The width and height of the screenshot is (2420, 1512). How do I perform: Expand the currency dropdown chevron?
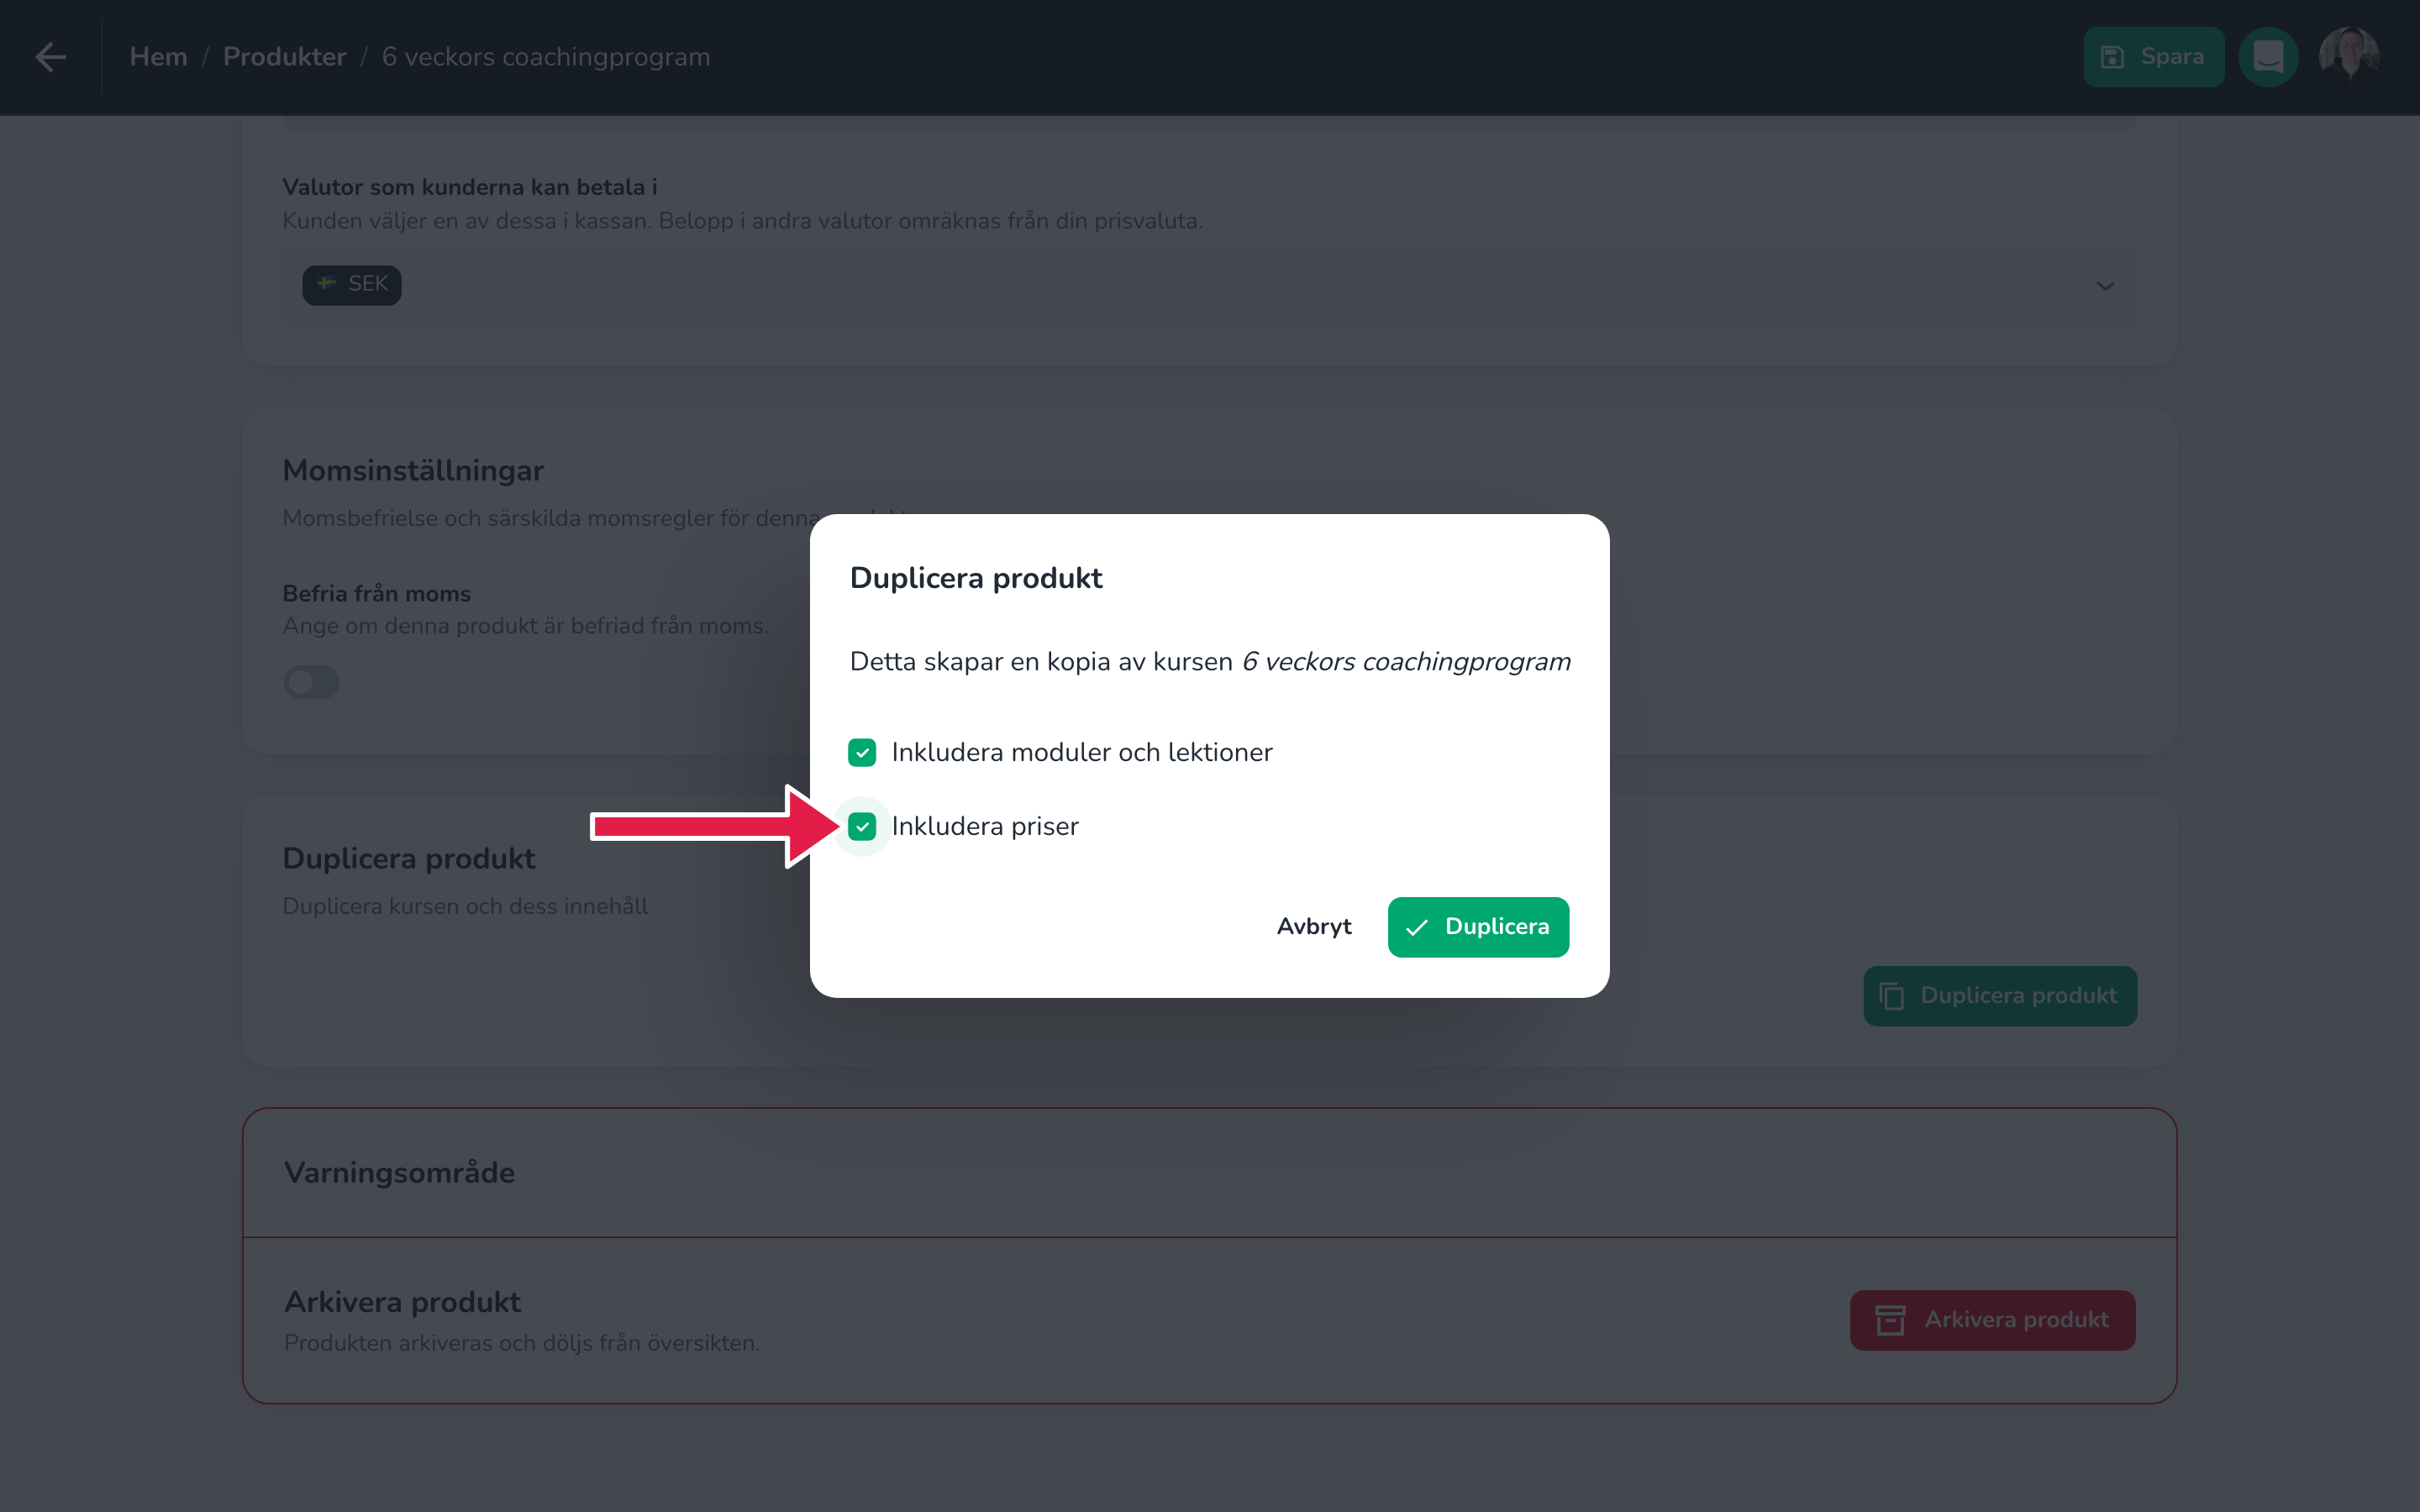coord(2105,286)
